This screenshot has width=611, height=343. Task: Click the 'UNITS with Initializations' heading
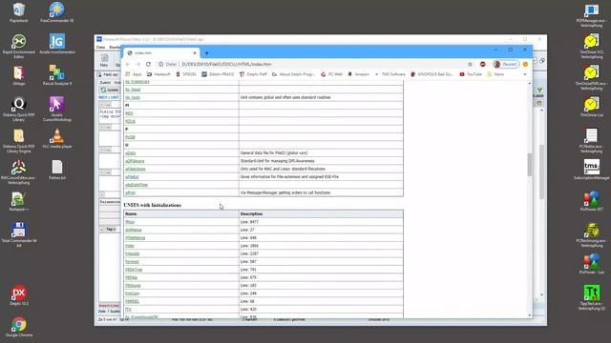point(153,205)
